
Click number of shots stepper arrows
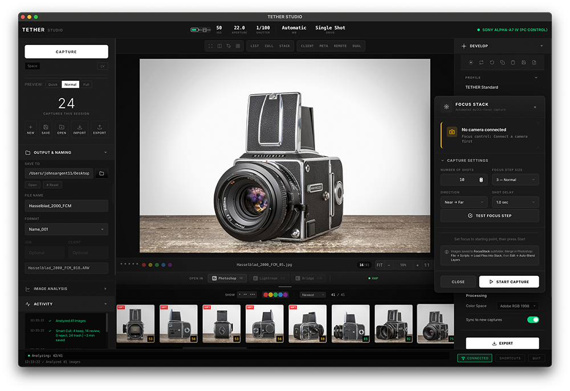(481, 180)
